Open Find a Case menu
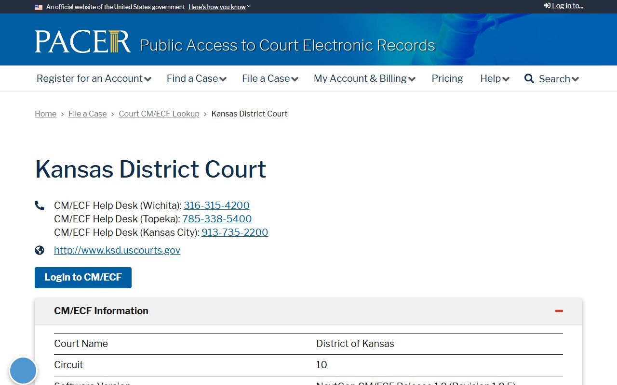This screenshot has height=385, width=617. click(197, 78)
